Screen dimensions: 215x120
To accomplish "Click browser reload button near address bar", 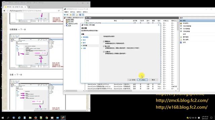I will point(59,11).
